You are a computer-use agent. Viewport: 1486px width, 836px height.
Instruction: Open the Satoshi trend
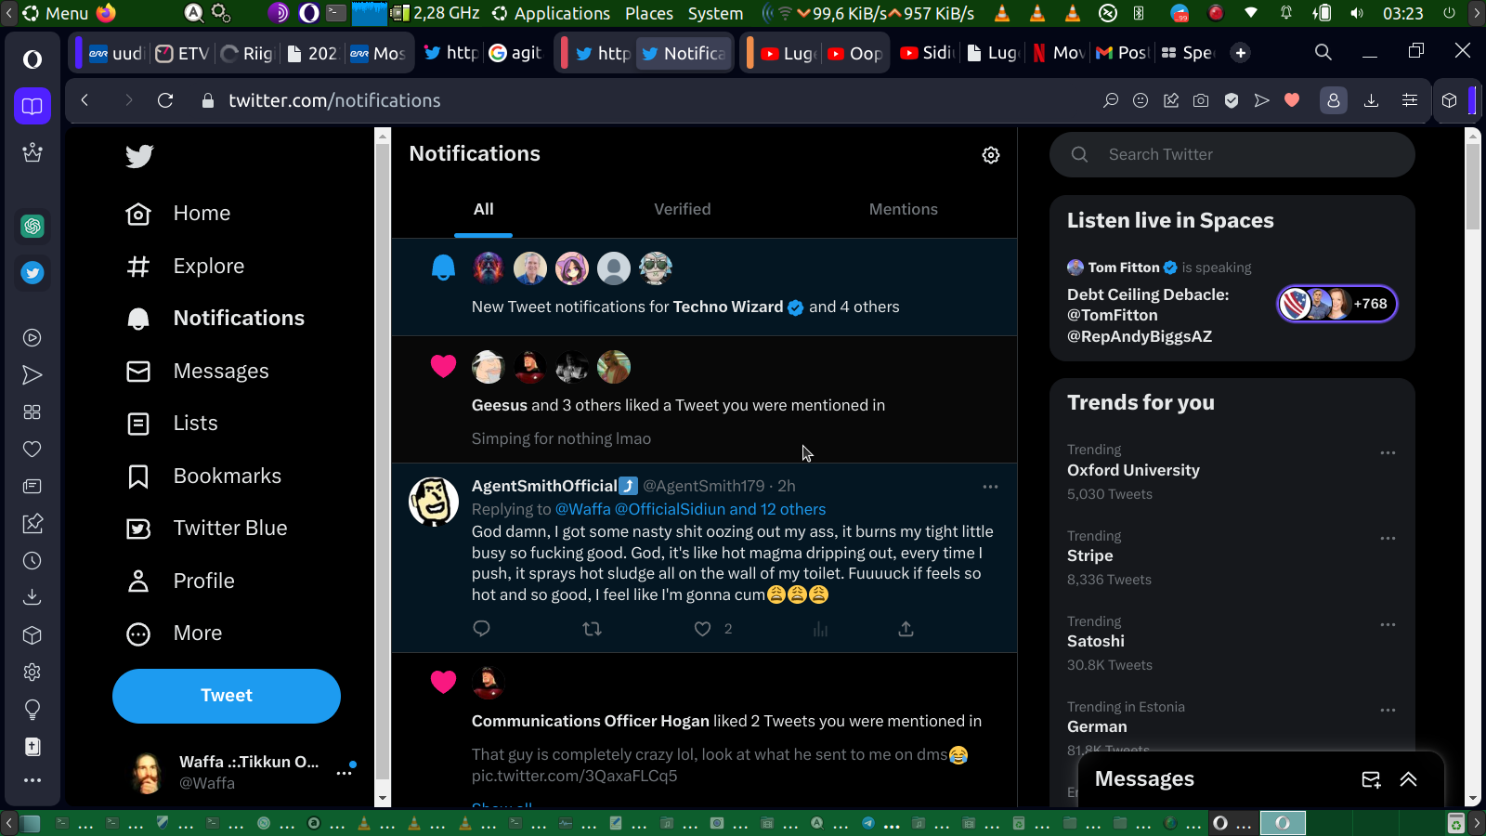click(x=1096, y=642)
